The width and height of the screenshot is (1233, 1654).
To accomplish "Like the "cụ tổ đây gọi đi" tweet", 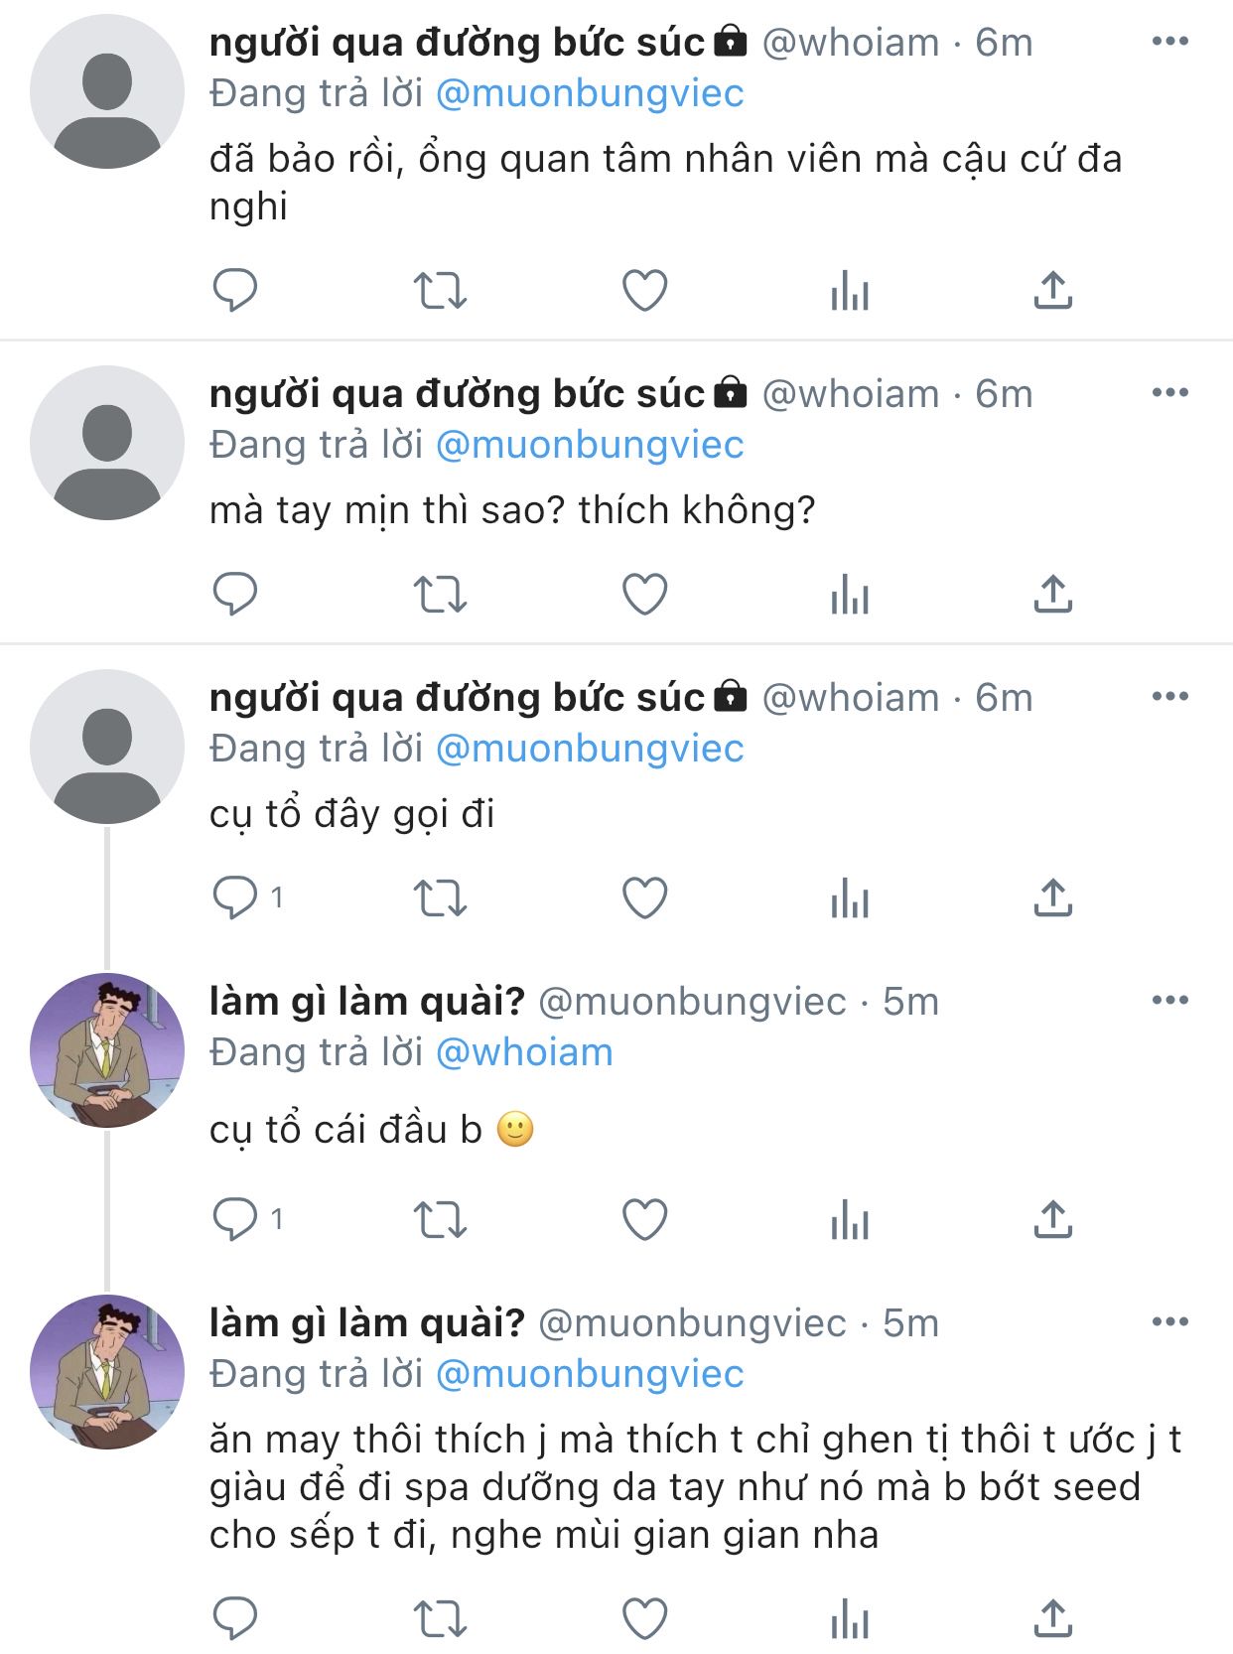I will [x=644, y=898].
